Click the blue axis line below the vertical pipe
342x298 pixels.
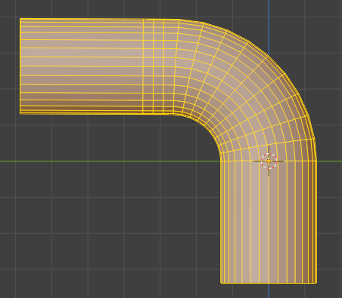tap(269, 291)
